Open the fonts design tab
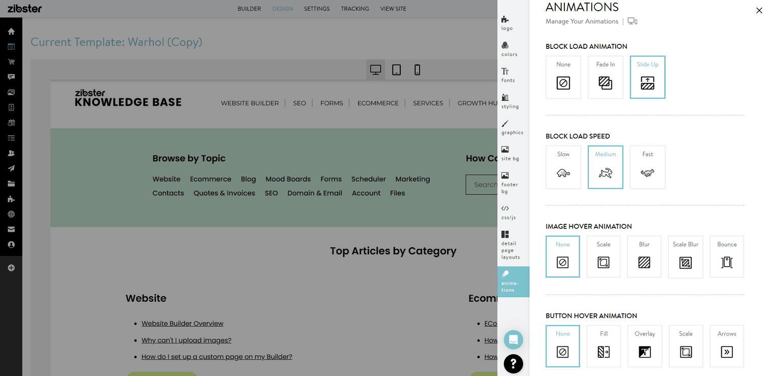 click(508, 75)
